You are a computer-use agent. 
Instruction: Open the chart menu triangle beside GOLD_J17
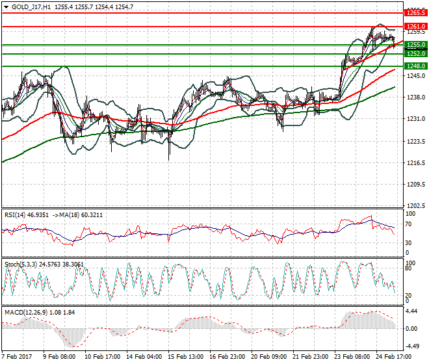(x=6, y=7)
